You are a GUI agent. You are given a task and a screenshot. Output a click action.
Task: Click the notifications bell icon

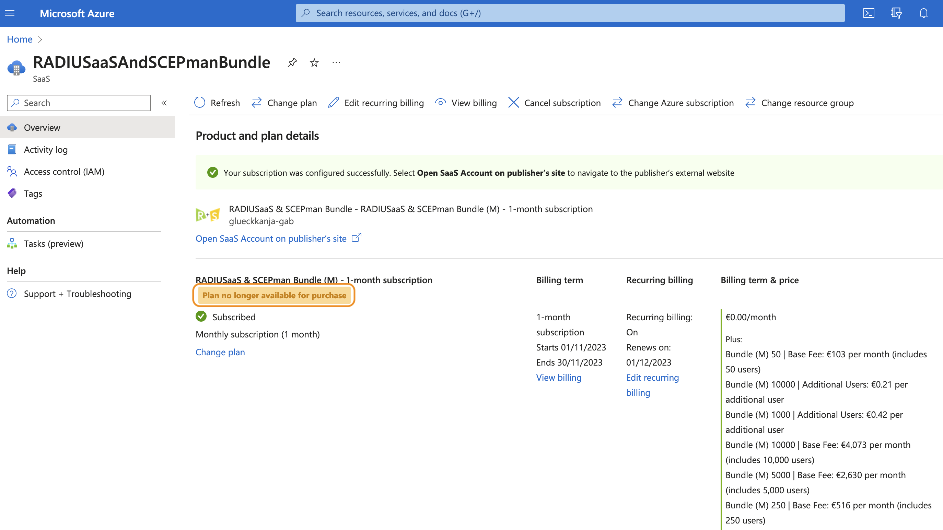pos(923,13)
